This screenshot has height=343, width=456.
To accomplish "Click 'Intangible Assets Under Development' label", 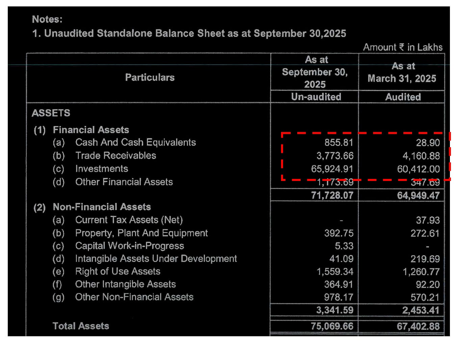I will click(156, 259).
